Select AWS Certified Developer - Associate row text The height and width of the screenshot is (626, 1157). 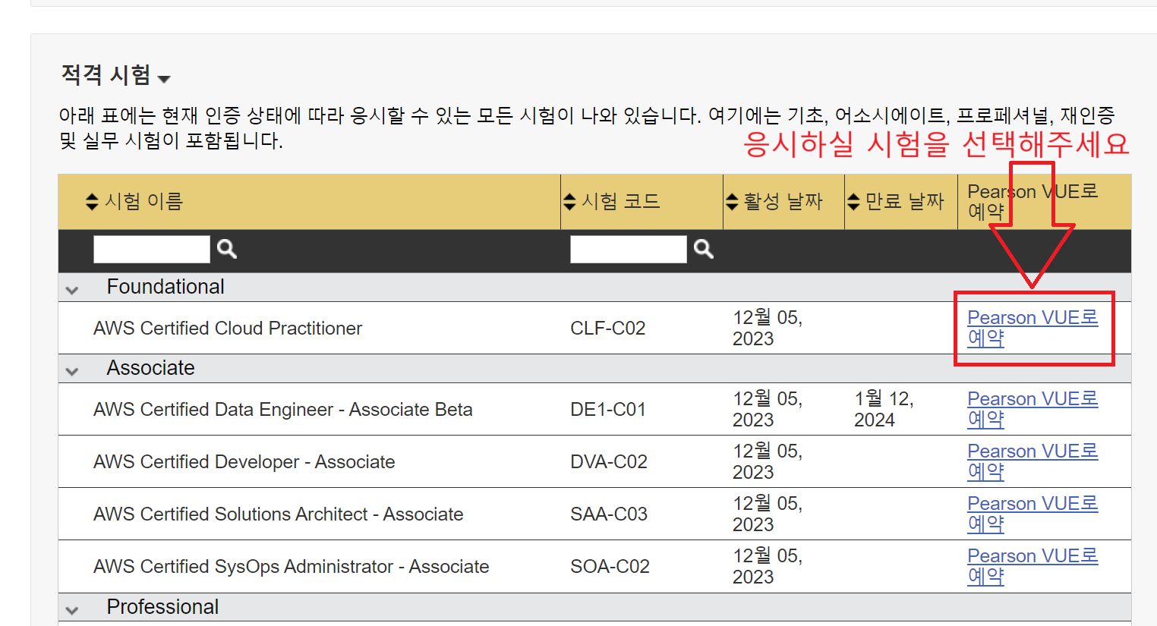(x=244, y=461)
